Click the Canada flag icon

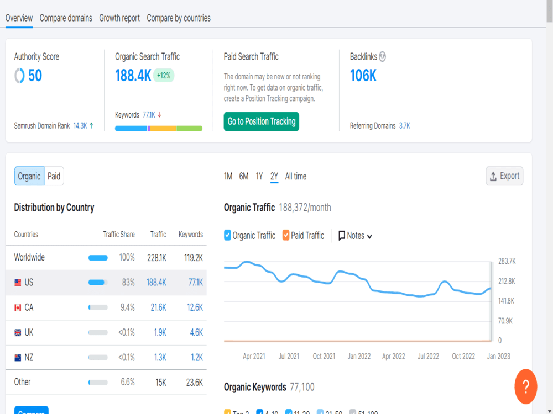(x=18, y=307)
